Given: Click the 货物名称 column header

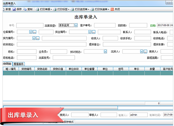Looking at the screenshot, I should pyautogui.click(x=42, y=69).
